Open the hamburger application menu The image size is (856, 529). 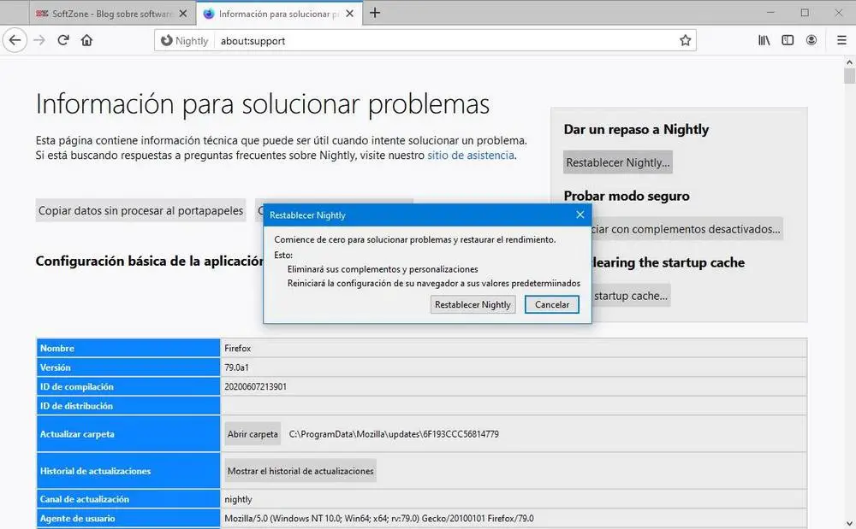(841, 40)
